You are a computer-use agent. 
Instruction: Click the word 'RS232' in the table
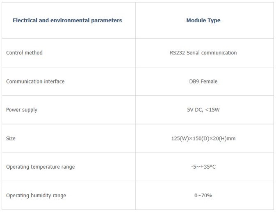coord(177,53)
